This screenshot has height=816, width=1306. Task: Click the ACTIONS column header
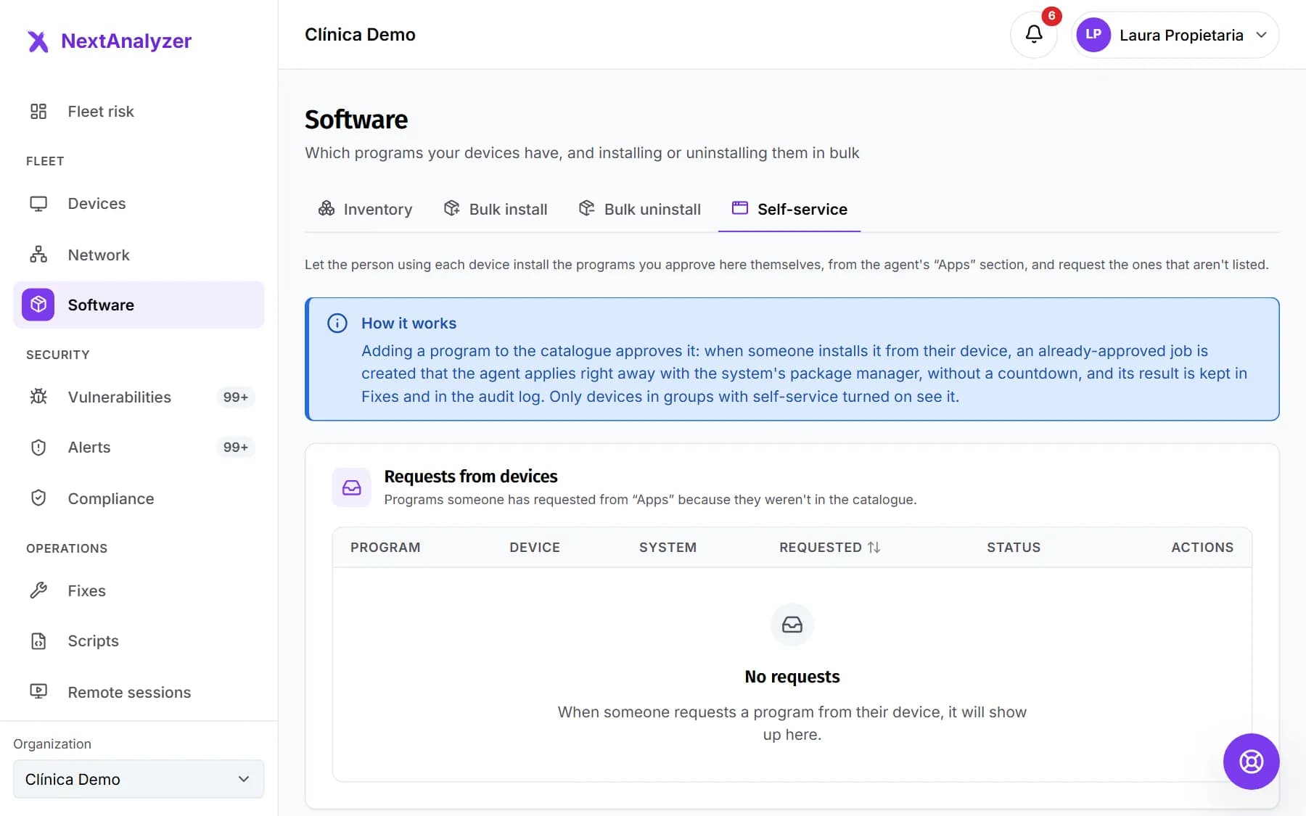coord(1202,548)
